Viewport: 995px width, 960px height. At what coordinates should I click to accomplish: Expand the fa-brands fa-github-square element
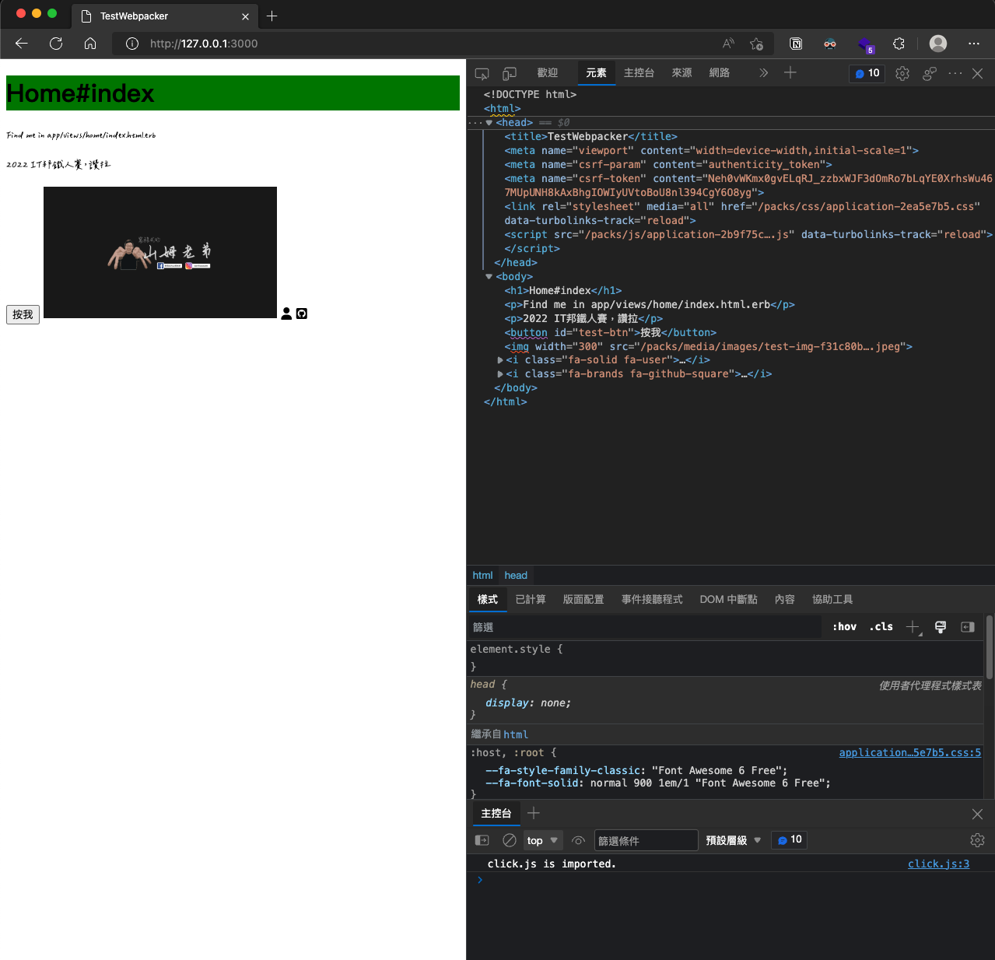click(500, 374)
